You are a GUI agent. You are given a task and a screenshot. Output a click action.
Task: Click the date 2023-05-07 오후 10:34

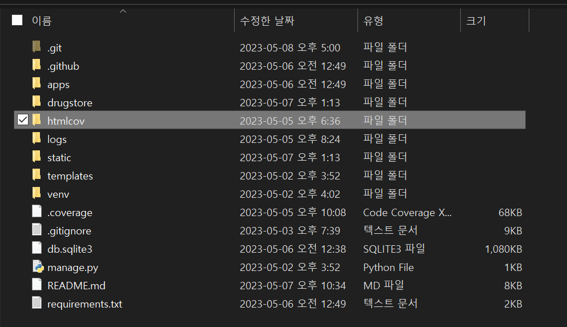point(293,286)
